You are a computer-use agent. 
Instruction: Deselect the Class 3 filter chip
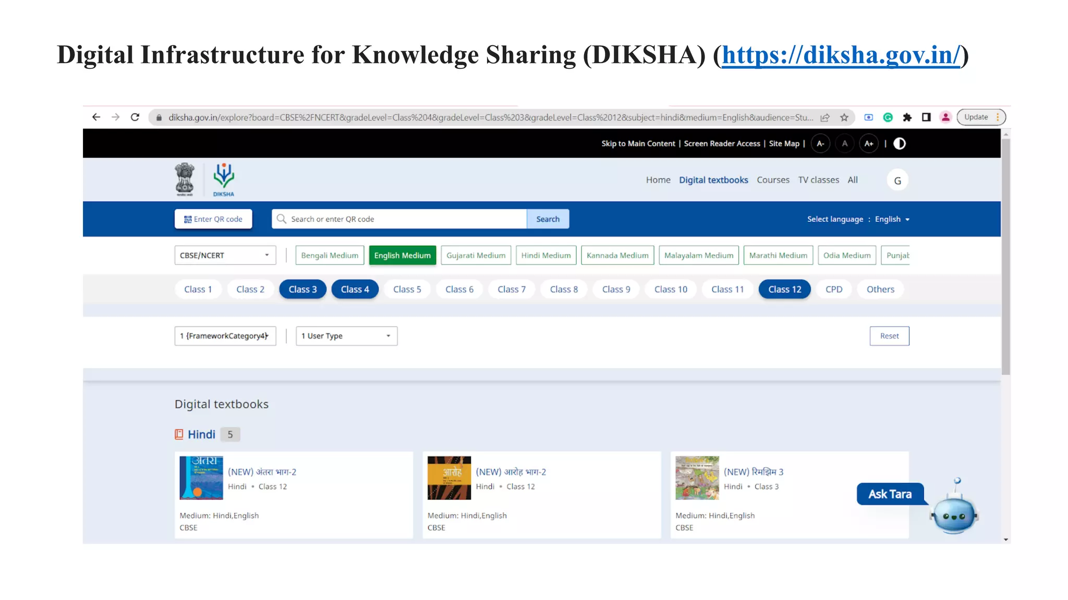click(x=302, y=289)
